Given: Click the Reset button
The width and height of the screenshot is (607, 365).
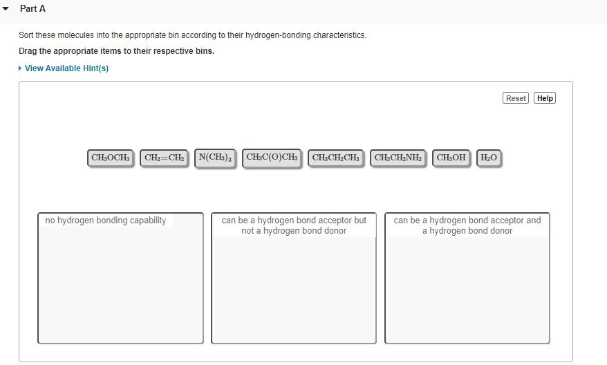Looking at the screenshot, I should click(516, 98).
